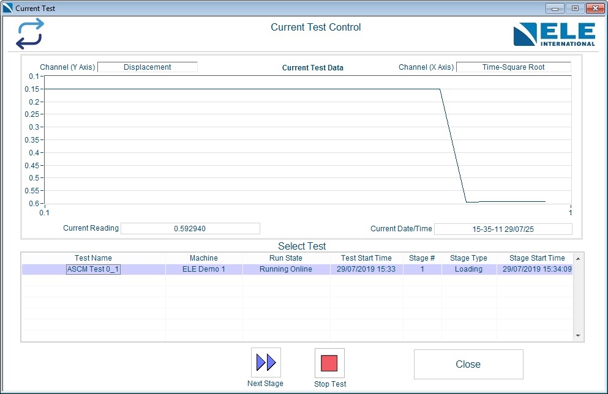The width and height of the screenshot is (608, 394).
Task: Maximize the Current Test window
Action: tap(575, 9)
